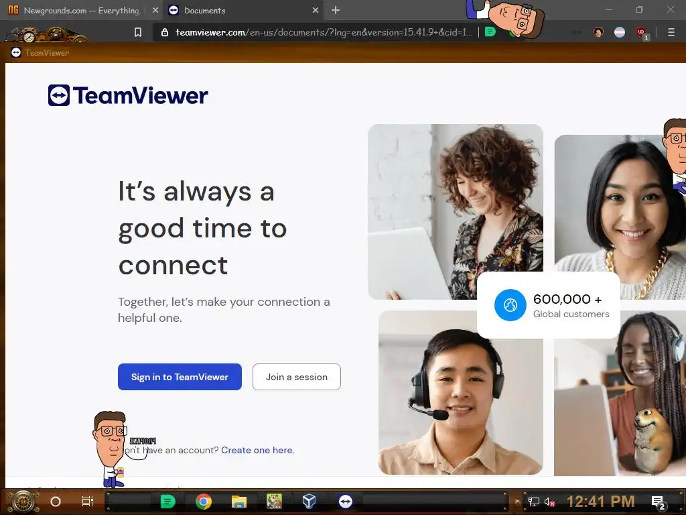This screenshot has height=515, width=686.
Task: Open File Explorer from the taskbar
Action: click(x=239, y=502)
